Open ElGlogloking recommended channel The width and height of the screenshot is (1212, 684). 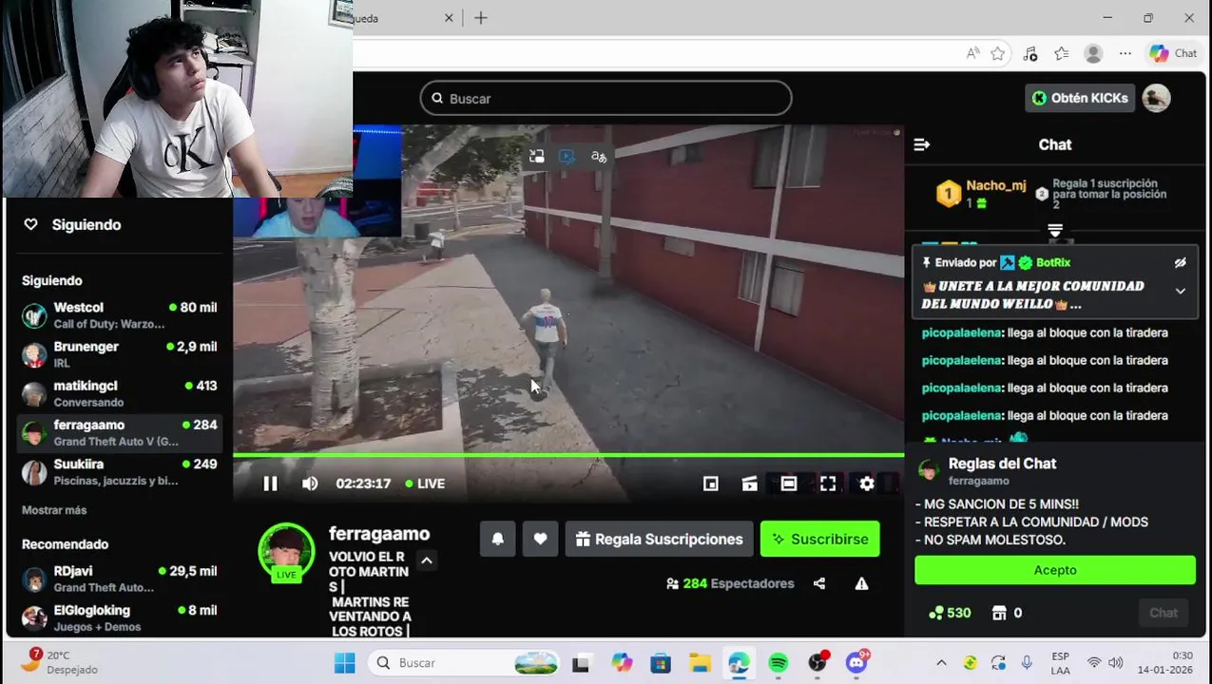coord(120,617)
